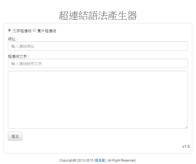Click the 產生 button

(x=15, y=136)
